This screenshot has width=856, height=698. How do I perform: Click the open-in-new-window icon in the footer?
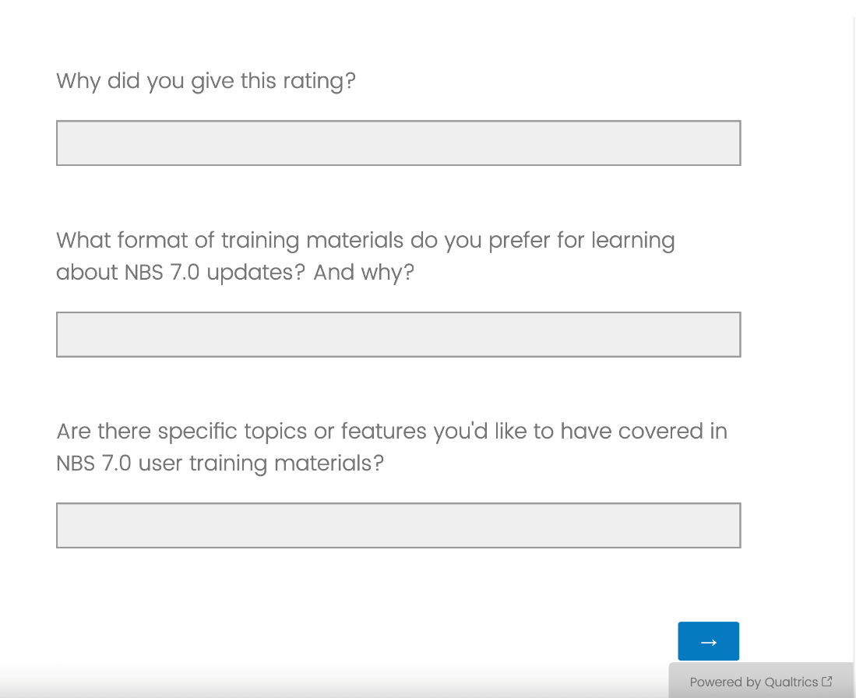pyautogui.click(x=827, y=682)
